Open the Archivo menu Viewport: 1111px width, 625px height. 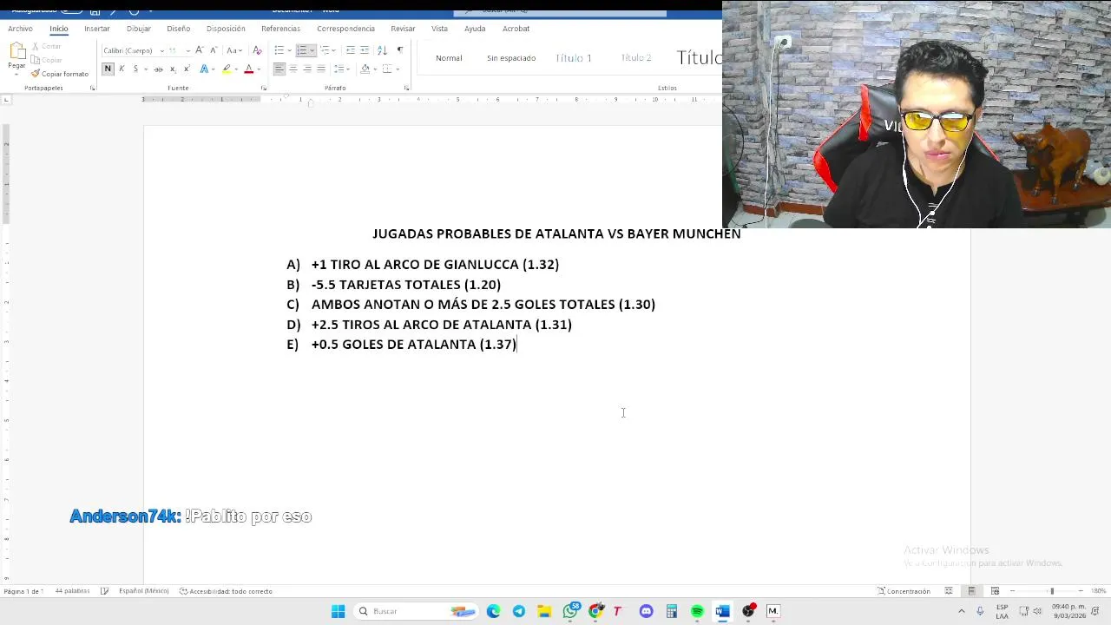pos(20,29)
